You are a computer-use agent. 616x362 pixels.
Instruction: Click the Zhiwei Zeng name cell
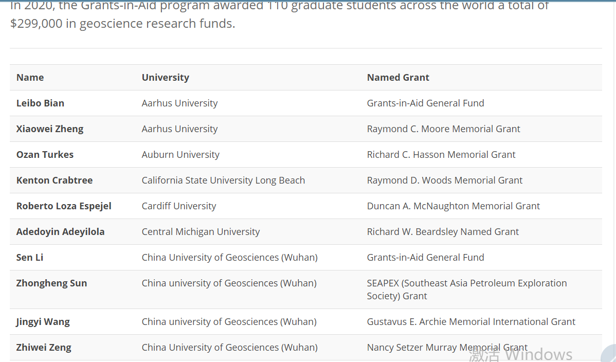(44, 348)
